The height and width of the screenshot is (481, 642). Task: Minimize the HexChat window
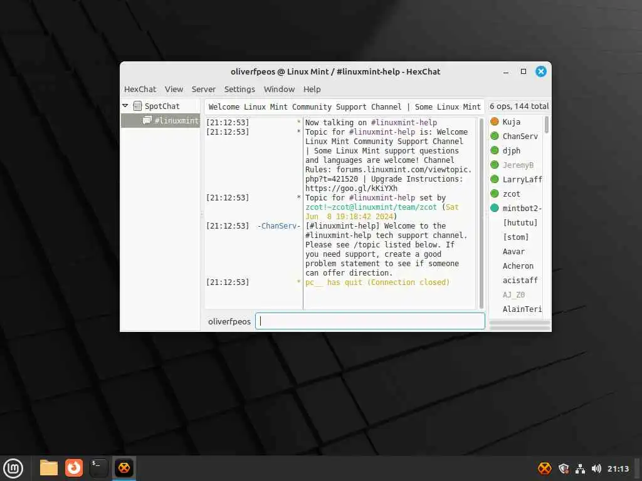[x=506, y=71]
